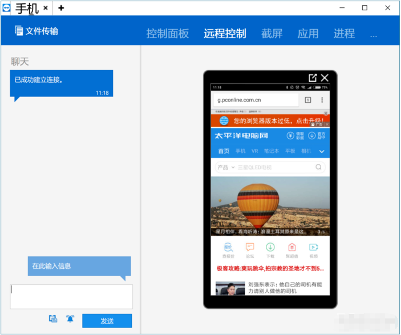Expand the more tabs ellipsis
The image size is (401, 335).
click(374, 36)
